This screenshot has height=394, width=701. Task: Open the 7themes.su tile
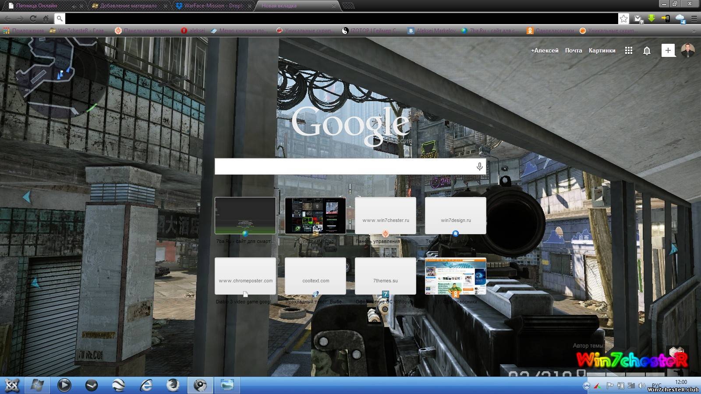pyautogui.click(x=386, y=276)
